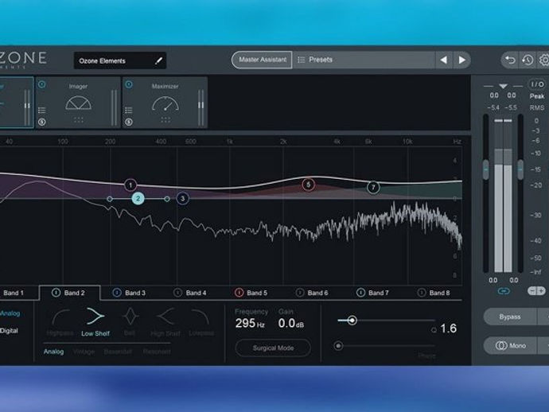Switch to the Band 2 tab
The image size is (549, 412).
[70, 293]
